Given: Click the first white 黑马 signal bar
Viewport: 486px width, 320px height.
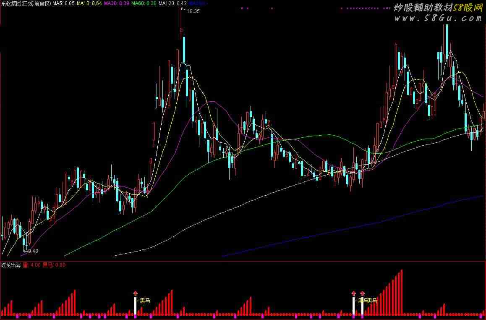Looking at the screenshot, I should [135, 306].
